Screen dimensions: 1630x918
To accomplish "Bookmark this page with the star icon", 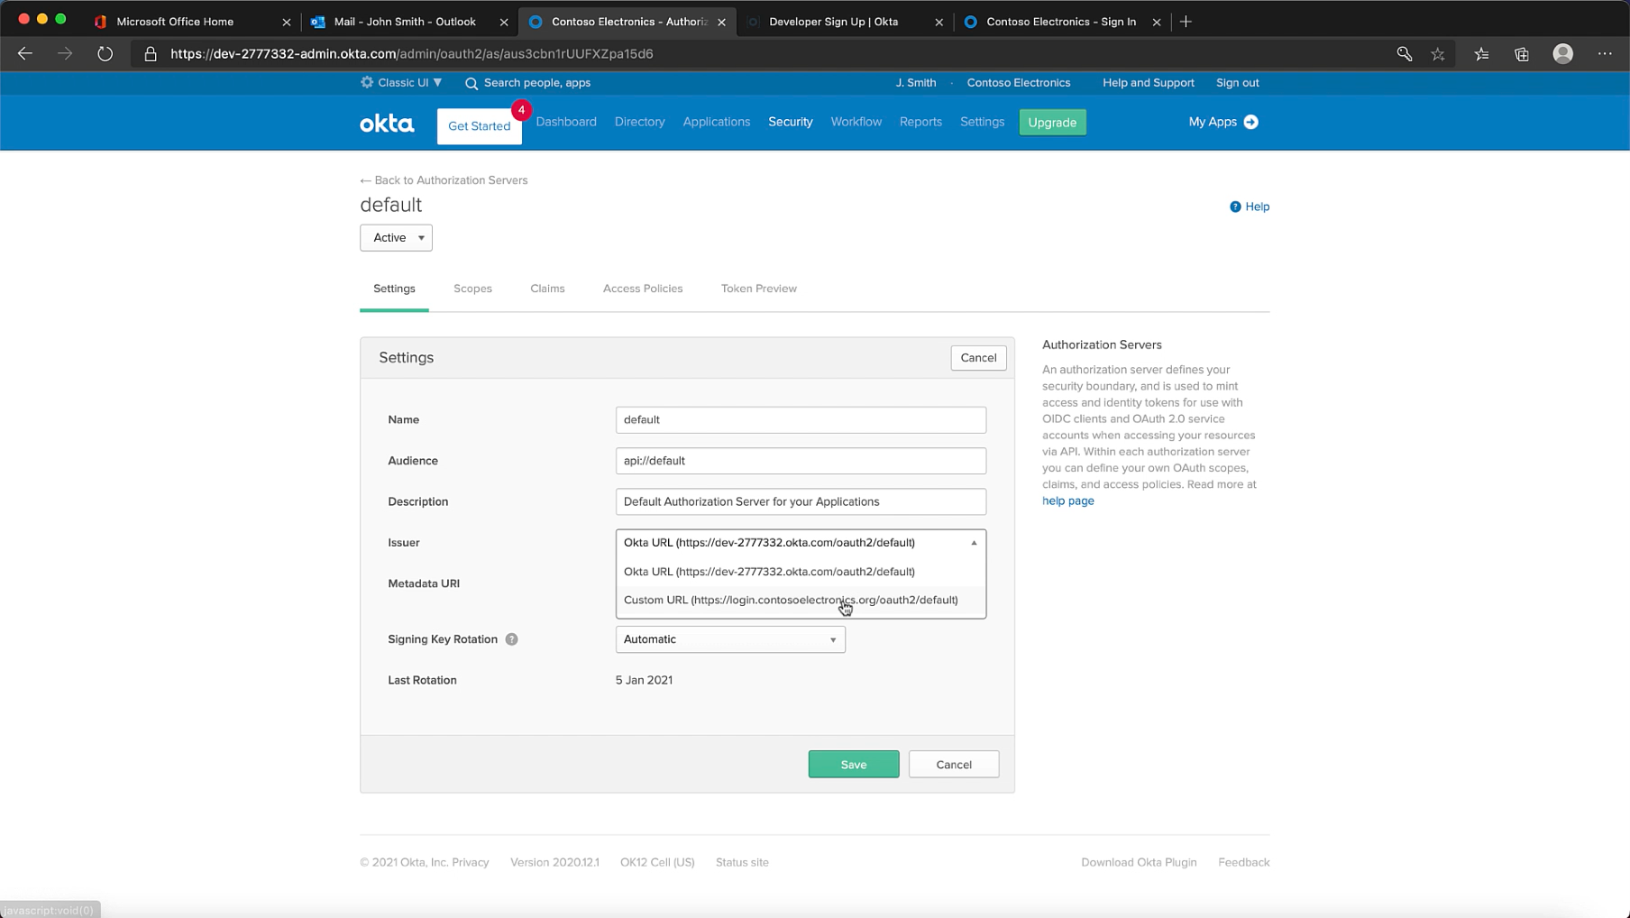I will pyautogui.click(x=1438, y=54).
